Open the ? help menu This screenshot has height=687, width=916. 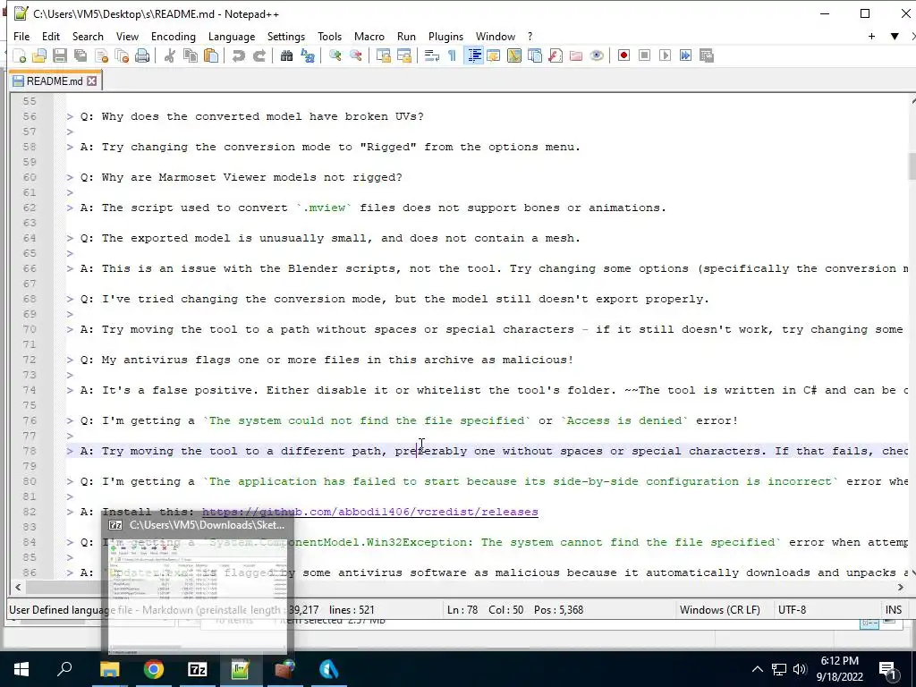click(530, 36)
